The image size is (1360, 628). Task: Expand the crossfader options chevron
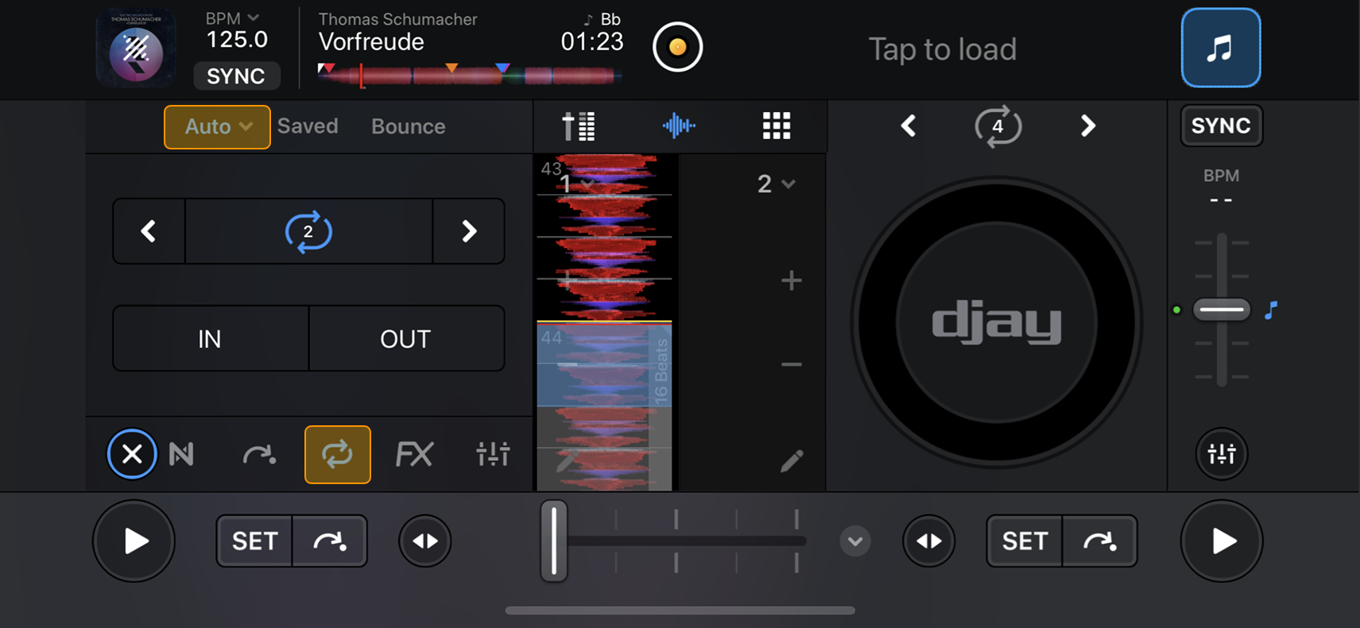tap(854, 541)
